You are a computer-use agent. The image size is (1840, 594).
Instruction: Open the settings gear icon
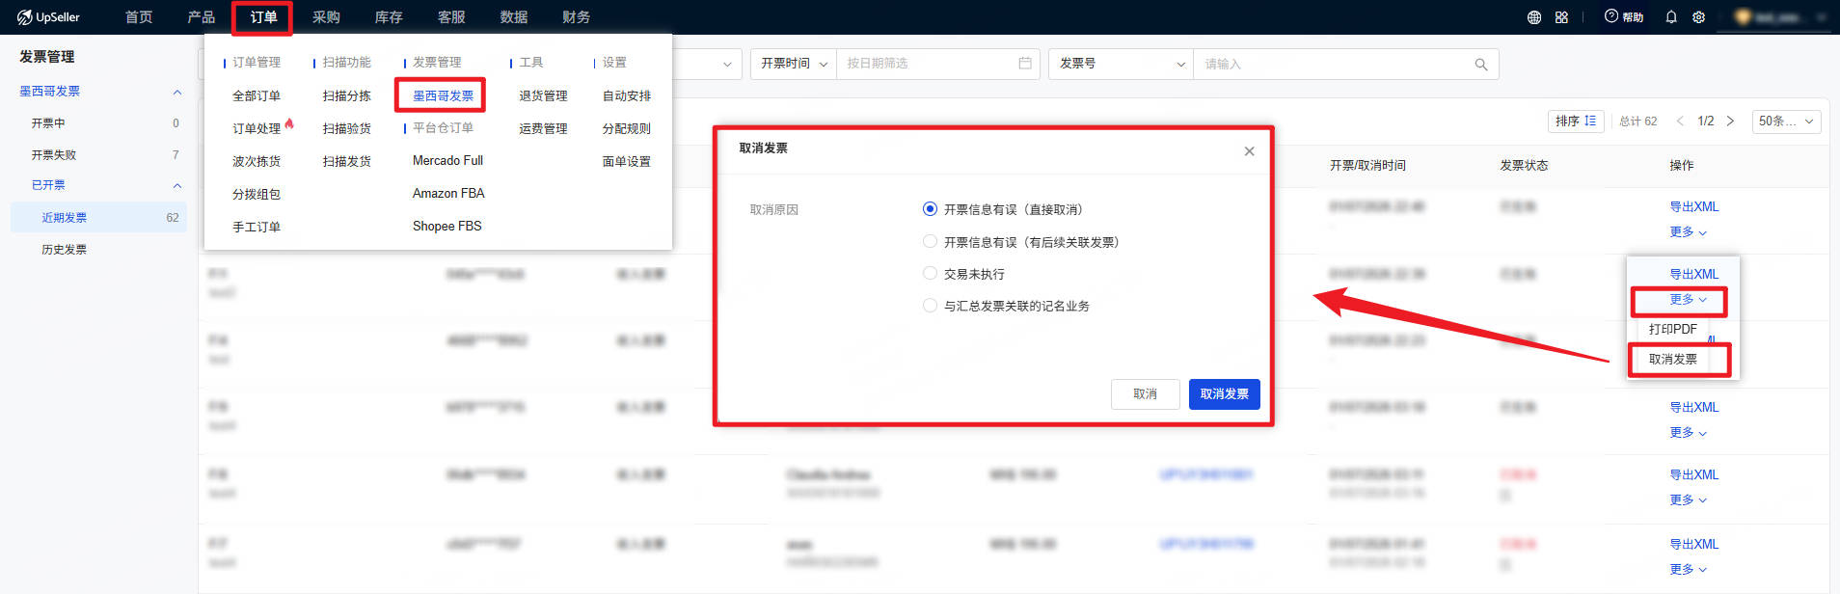[1699, 17]
